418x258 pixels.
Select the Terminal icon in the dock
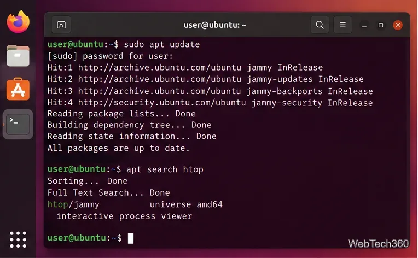click(x=18, y=124)
